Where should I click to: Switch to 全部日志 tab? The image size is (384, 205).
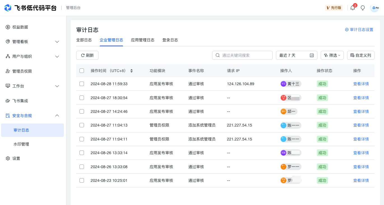click(x=84, y=40)
